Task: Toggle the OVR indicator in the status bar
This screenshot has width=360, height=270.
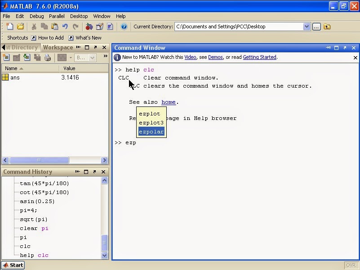Action: (351, 265)
